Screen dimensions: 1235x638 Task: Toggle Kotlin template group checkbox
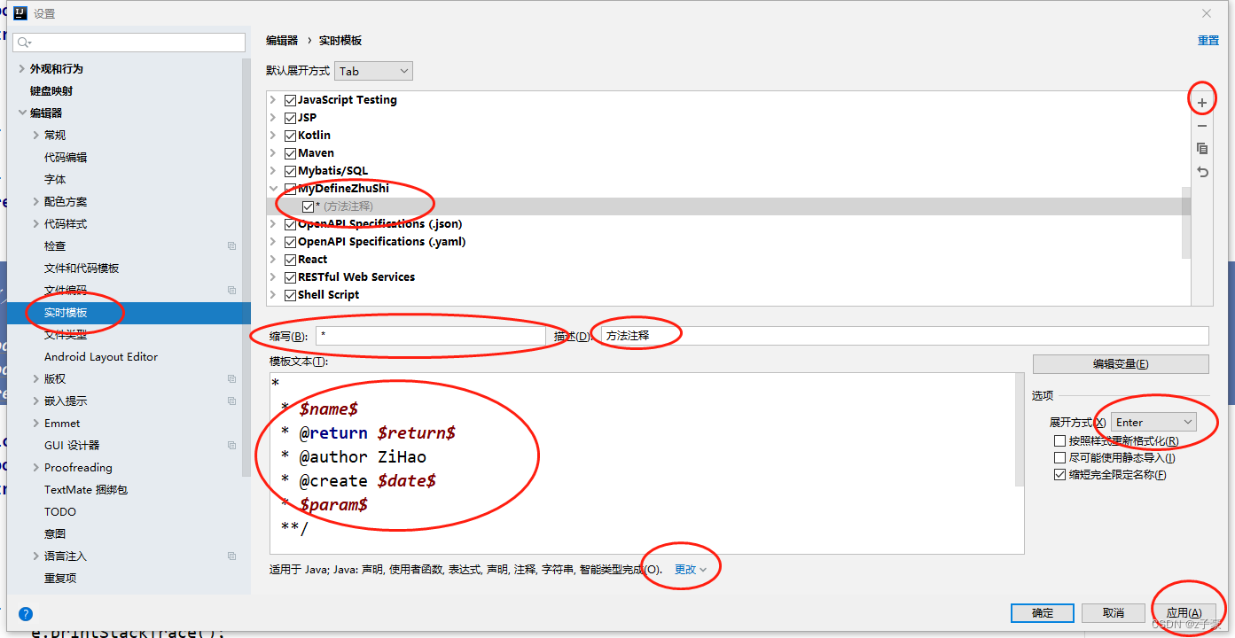[x=290, y=136]
